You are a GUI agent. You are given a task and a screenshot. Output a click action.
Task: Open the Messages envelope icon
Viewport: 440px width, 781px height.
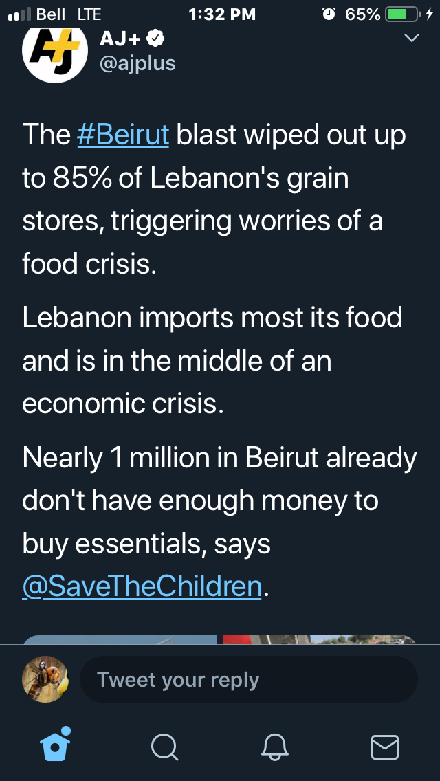tap(385, 747)
